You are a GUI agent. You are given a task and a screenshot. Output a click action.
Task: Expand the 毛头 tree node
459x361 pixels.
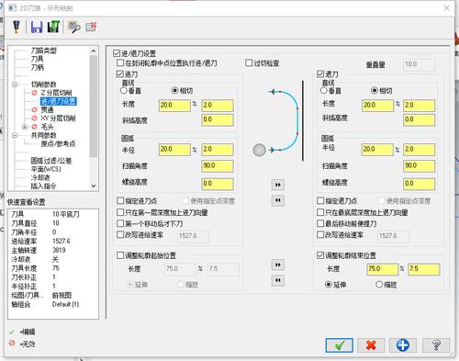(25, 127)
